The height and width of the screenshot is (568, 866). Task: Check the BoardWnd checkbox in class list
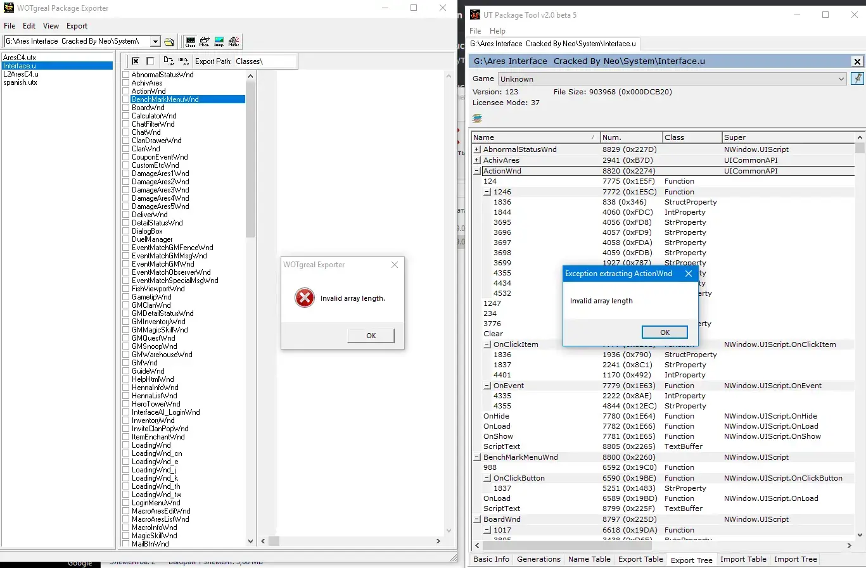[x=126, y=108]
